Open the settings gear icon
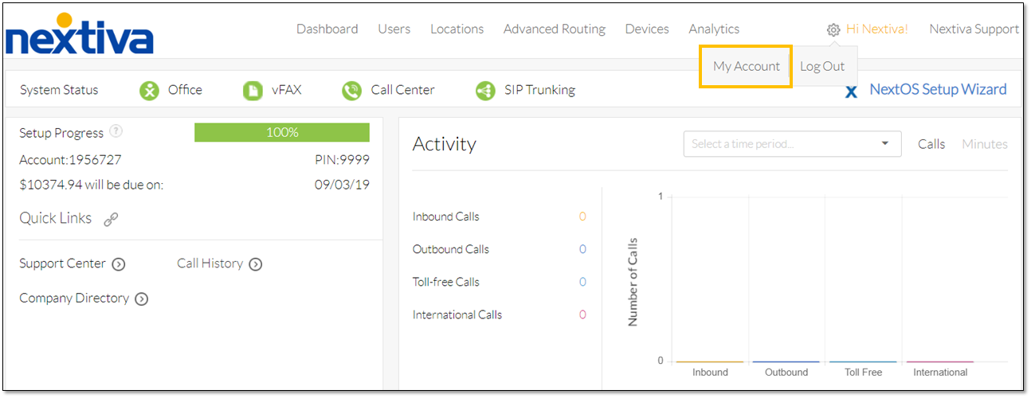 pos(833,29)
